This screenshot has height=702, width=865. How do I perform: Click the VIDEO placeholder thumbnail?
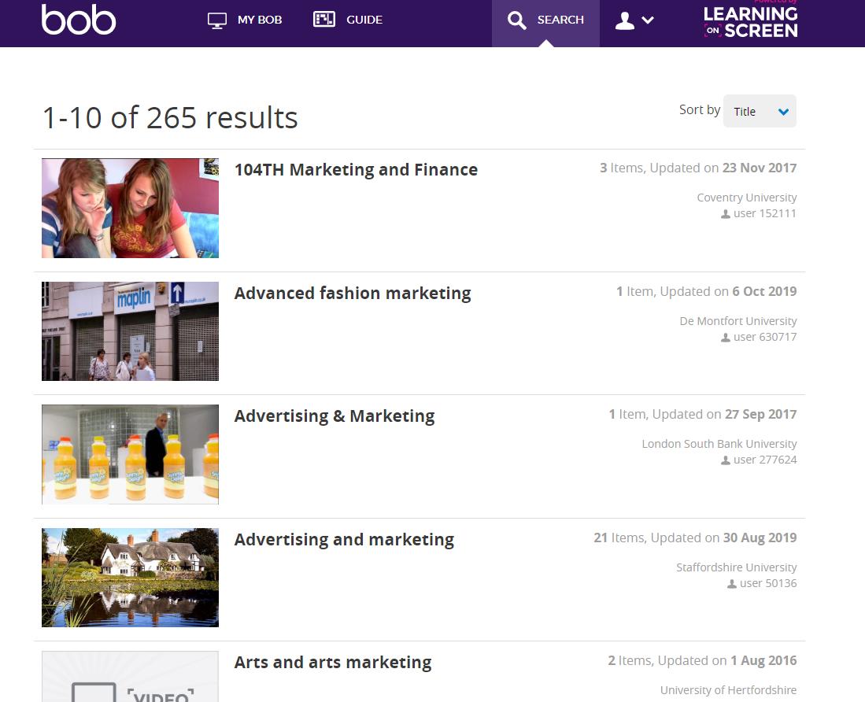click(x=130, y=677)
